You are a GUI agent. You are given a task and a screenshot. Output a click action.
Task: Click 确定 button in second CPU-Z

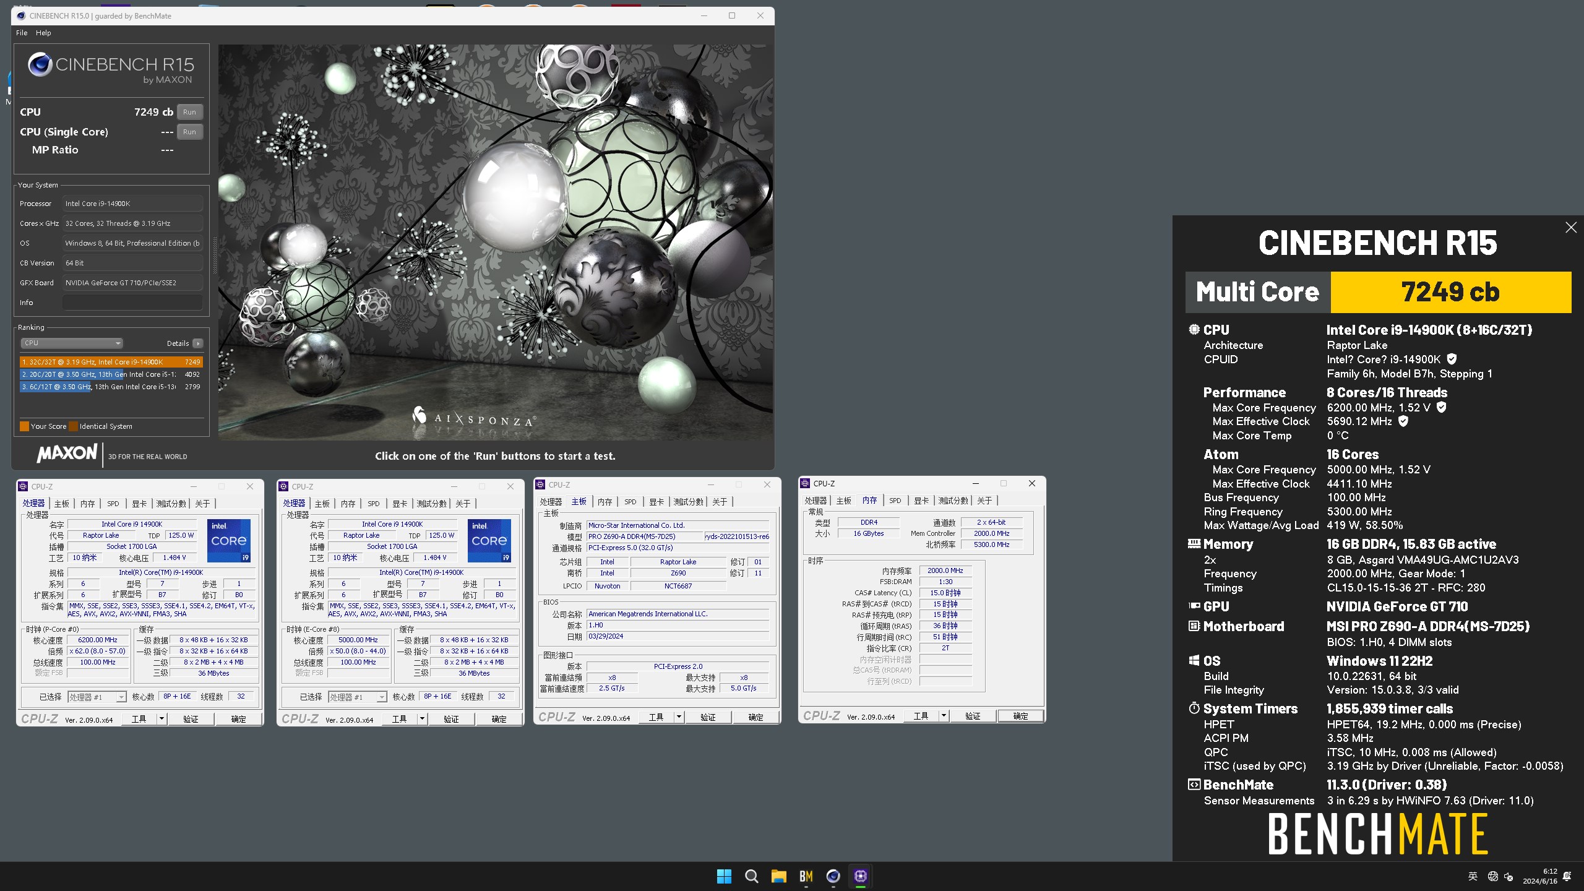499,719
